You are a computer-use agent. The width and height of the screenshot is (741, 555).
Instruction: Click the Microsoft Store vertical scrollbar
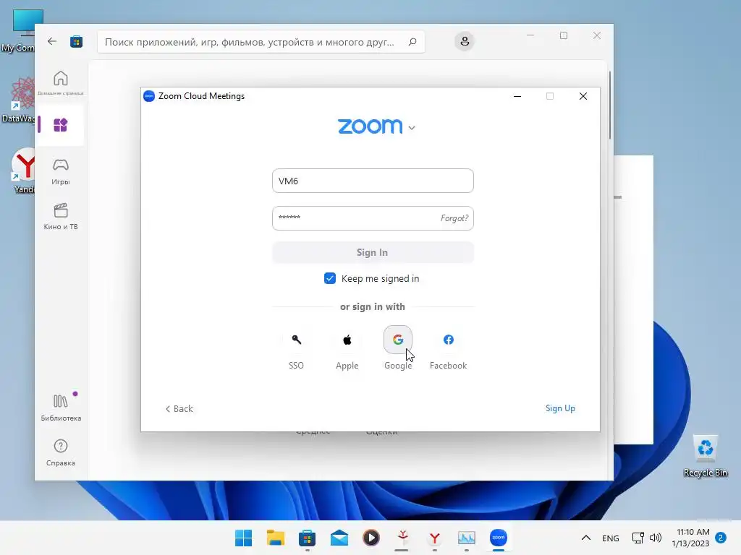609,105
